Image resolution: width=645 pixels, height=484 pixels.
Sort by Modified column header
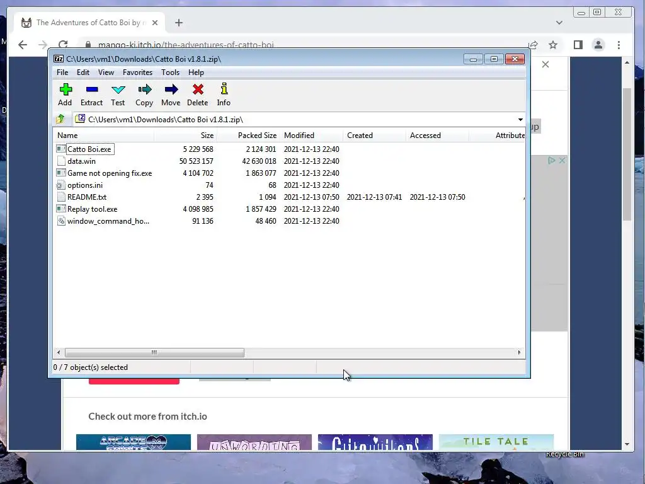point(311,135)
